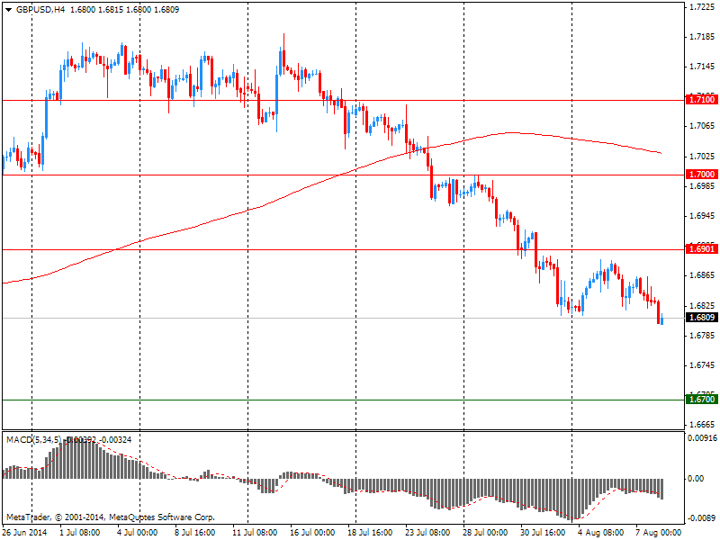Click the 1.7185 price scale value
Viewport: 720px width, 540px height.
click(x=702, y=37)
